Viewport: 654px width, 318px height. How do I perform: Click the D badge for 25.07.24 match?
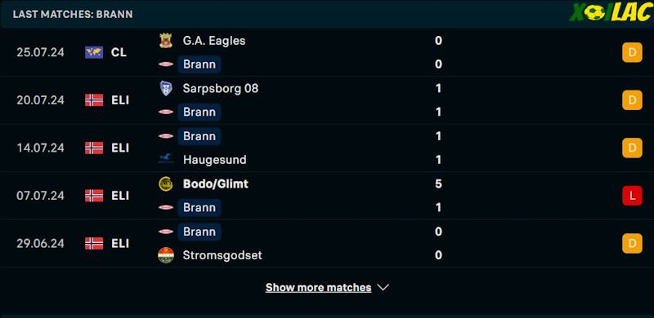[x=632, y=52]
